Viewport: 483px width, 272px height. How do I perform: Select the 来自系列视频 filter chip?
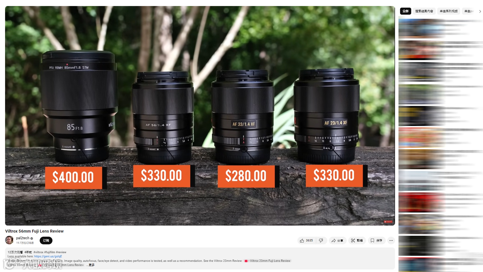[x=449, y=11]
